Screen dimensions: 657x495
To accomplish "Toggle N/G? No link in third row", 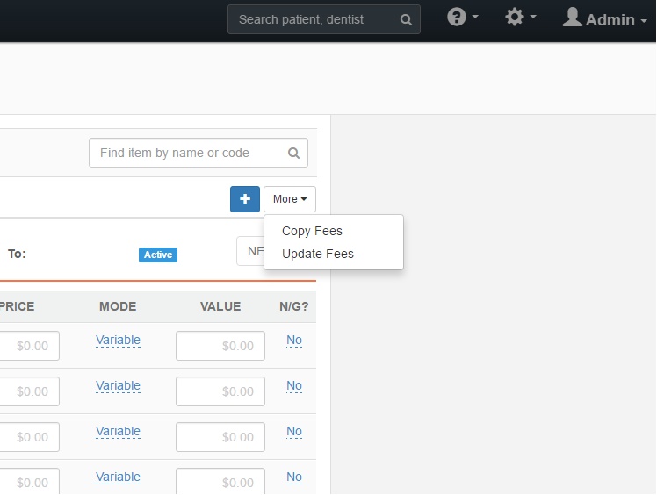I will 294,431.
